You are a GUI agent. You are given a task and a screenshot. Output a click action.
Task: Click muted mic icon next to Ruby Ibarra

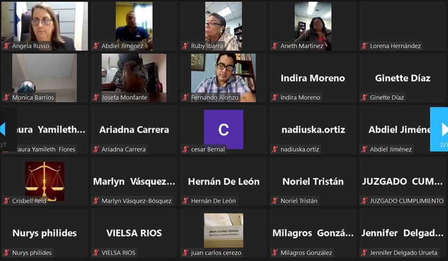coord(185,46)
